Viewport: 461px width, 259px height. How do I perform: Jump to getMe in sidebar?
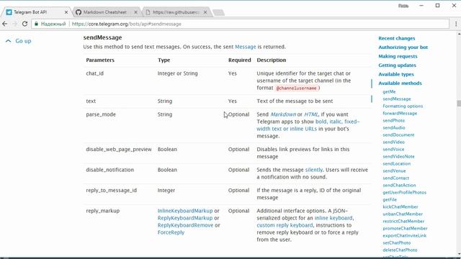389,92
